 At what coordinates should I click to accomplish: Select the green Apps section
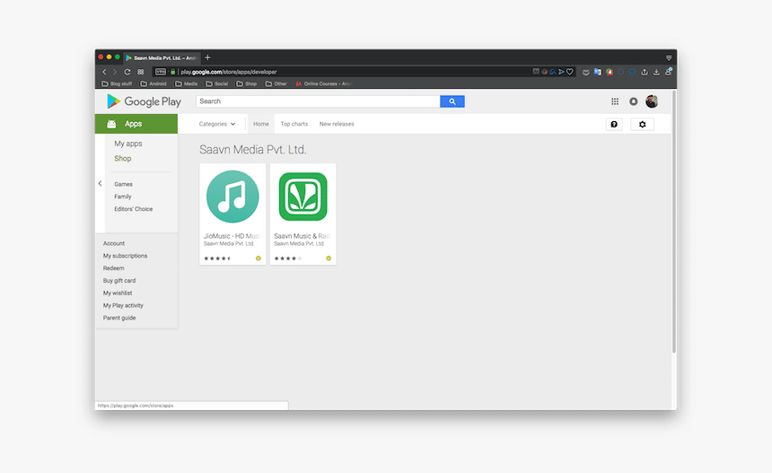click(x=136, y=124)
